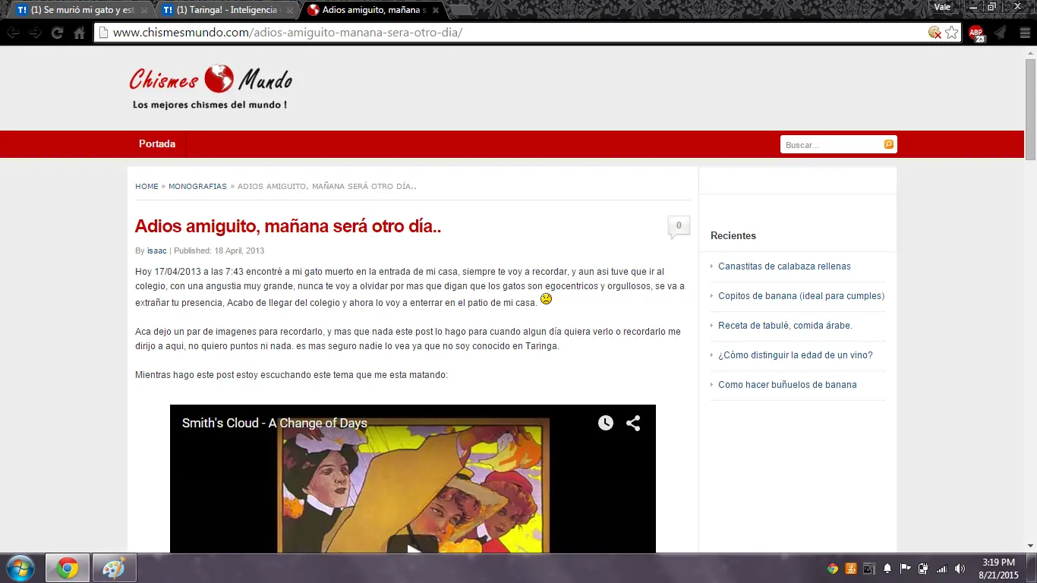The image size is (1037, 583).
Task: Click the tagline 'Los mejores chismes del mundo !'
Action: point(210,105)
